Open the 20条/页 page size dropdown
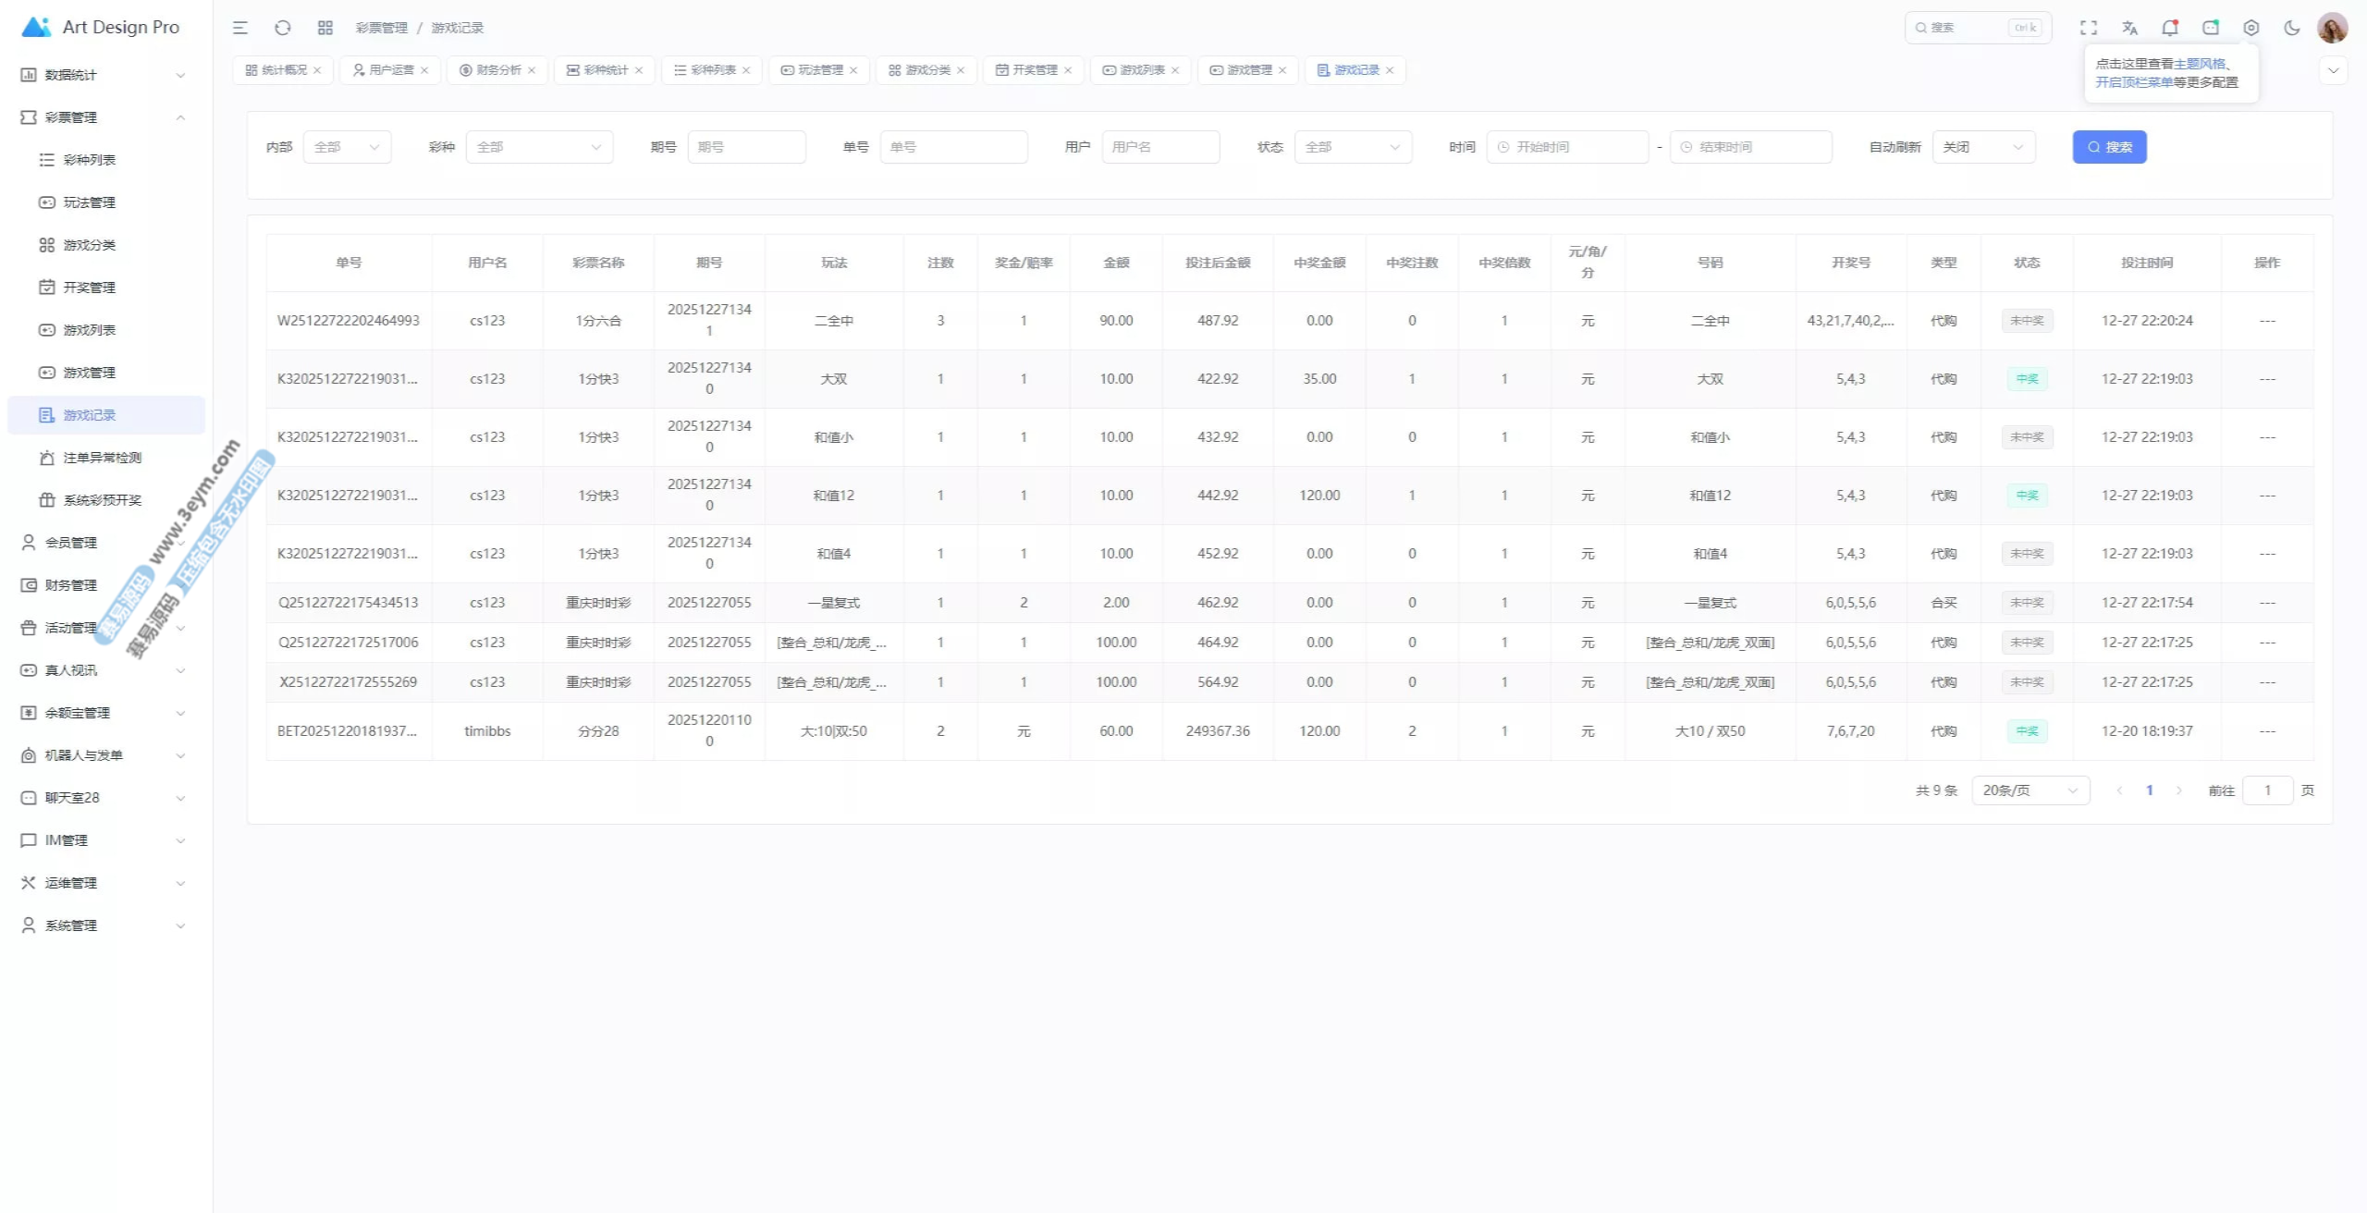Image resolution: width=2367 pixels, height=1213 pixels. 2030,790
